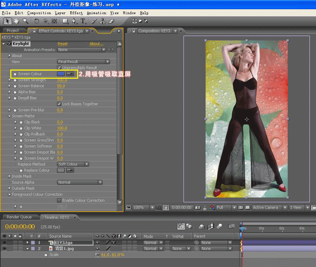Screen dimensions: 316x267
Task: Click the Keylight About link
Action: pyautogui.click(x=96, y=44)
